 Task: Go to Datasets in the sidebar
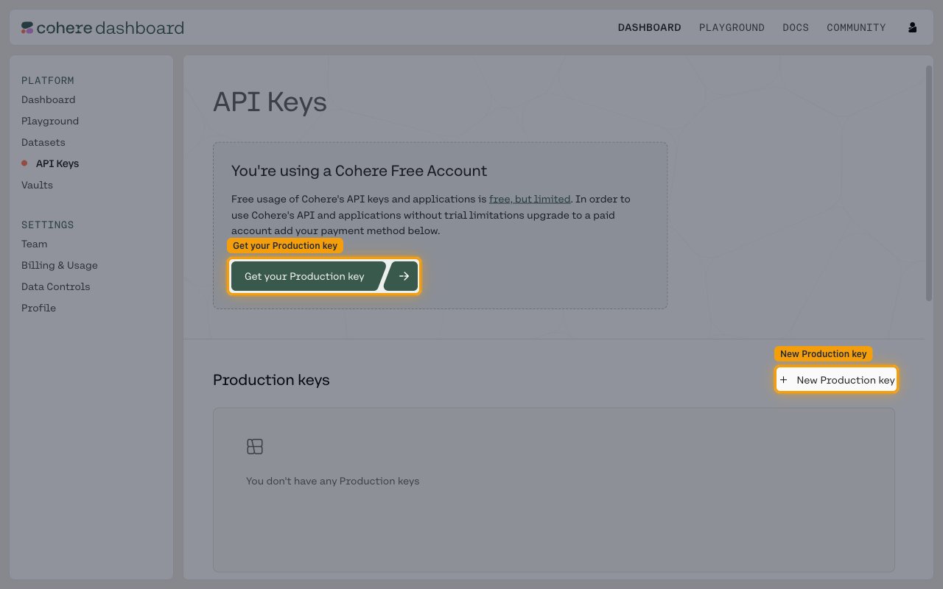[43, 142]
